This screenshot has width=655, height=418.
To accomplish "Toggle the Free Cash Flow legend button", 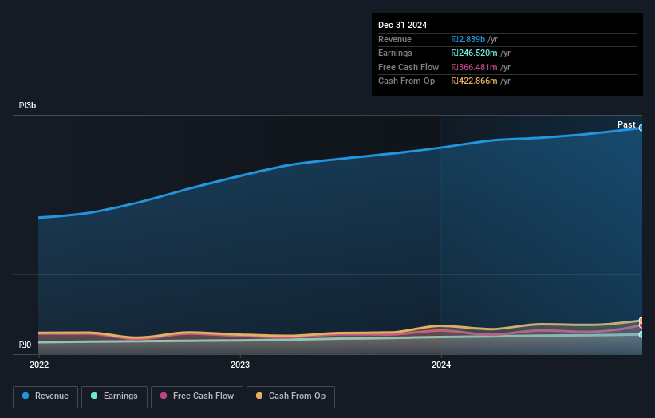I will pyautogui.click(x=197, y=396).
